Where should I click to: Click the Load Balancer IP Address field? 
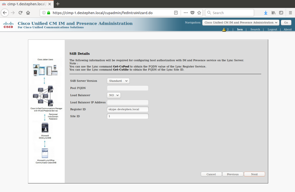click(x=128, y=102)
